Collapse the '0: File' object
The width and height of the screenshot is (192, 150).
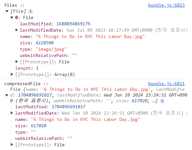pos(12,17)
